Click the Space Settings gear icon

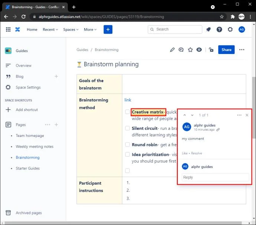coord(8,87)
